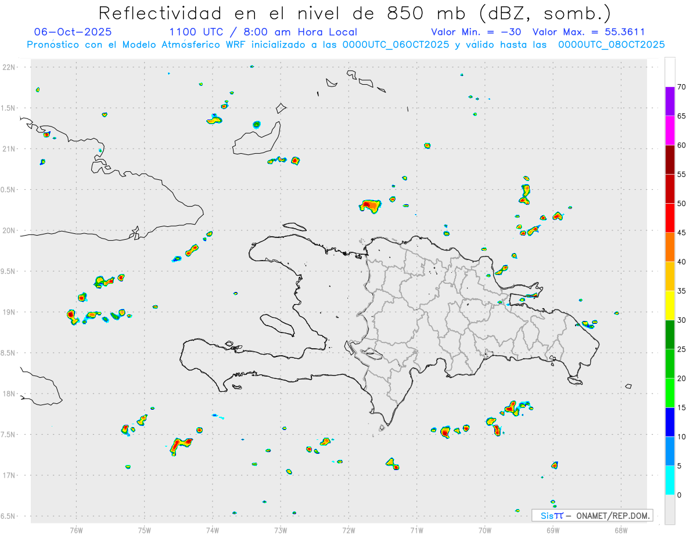The image size is (697, 538).
Task: Click the 'Valor Min. = -30' text
Action: [x=476, y=32]
